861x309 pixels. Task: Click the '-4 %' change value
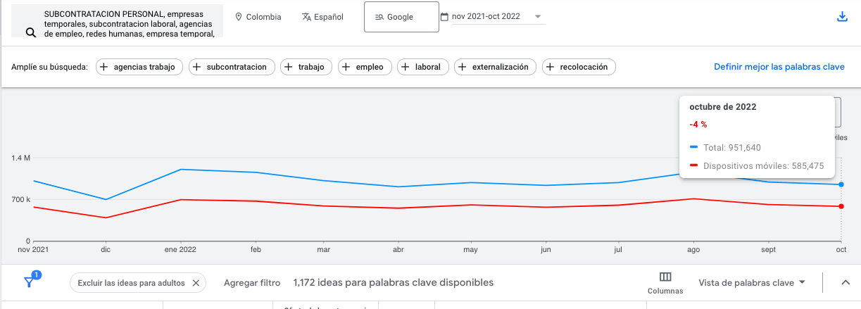click(698, 125)
